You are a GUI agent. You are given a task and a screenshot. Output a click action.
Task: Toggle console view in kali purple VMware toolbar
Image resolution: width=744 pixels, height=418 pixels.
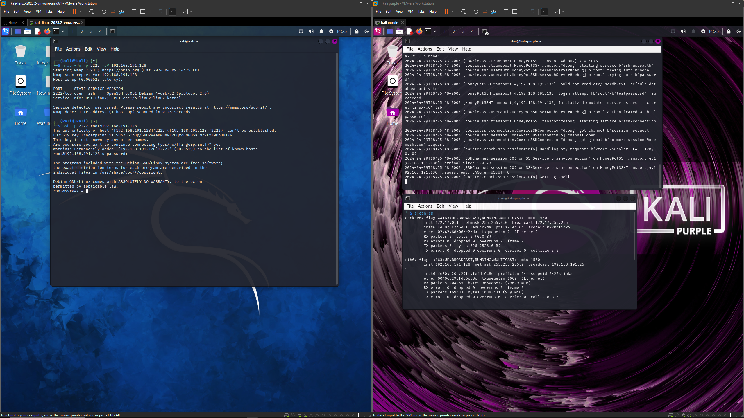pos(545,12)
